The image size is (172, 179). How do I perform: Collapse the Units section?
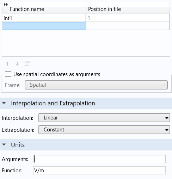click(x=4, y=144)
